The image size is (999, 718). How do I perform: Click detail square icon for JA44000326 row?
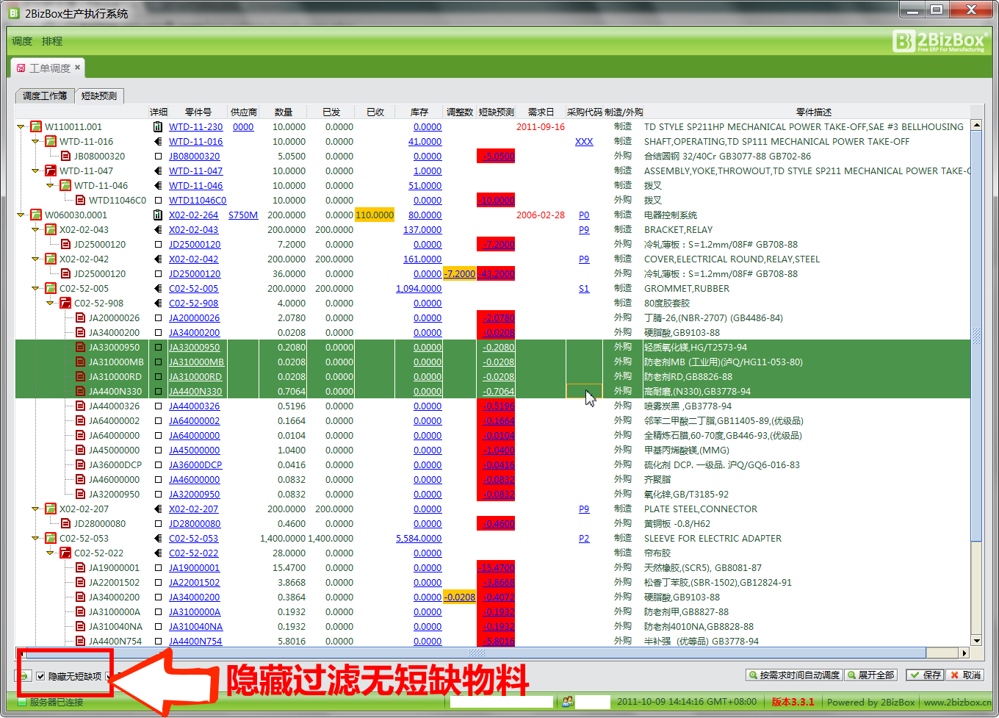[158, 406]
